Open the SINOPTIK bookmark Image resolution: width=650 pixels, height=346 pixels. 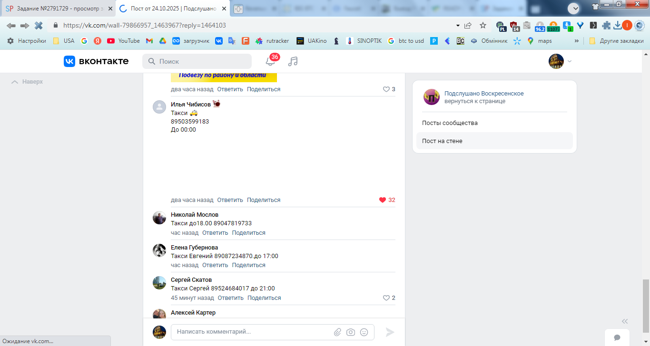tap(364, 41)
